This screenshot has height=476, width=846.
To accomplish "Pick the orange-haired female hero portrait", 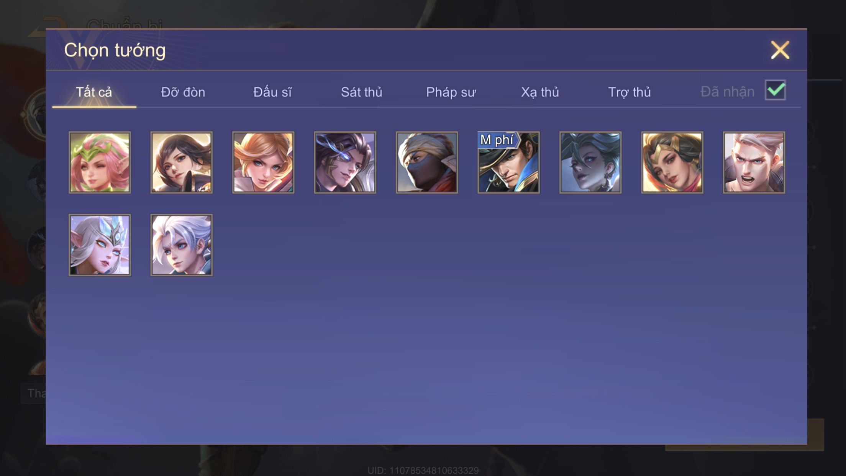I will coord(263,162).
